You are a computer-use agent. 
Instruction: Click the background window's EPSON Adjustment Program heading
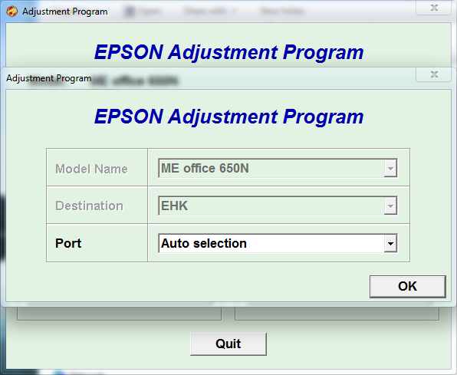point(228,52)
